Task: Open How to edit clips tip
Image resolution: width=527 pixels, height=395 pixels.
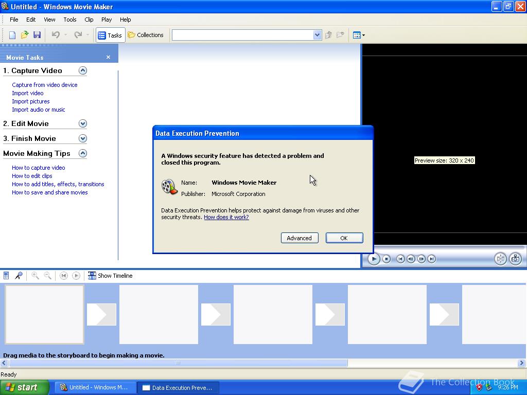Action: 32,176
